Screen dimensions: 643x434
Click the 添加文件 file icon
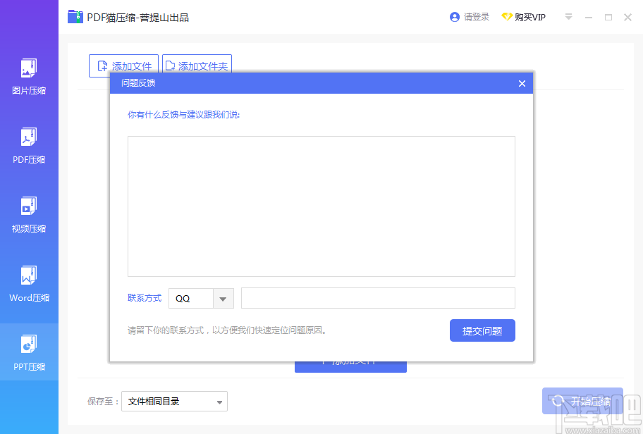103,66
